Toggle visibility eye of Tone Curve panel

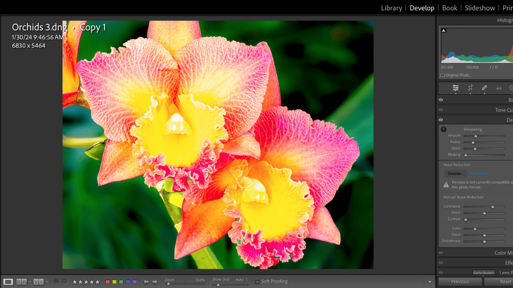point(441,110)
